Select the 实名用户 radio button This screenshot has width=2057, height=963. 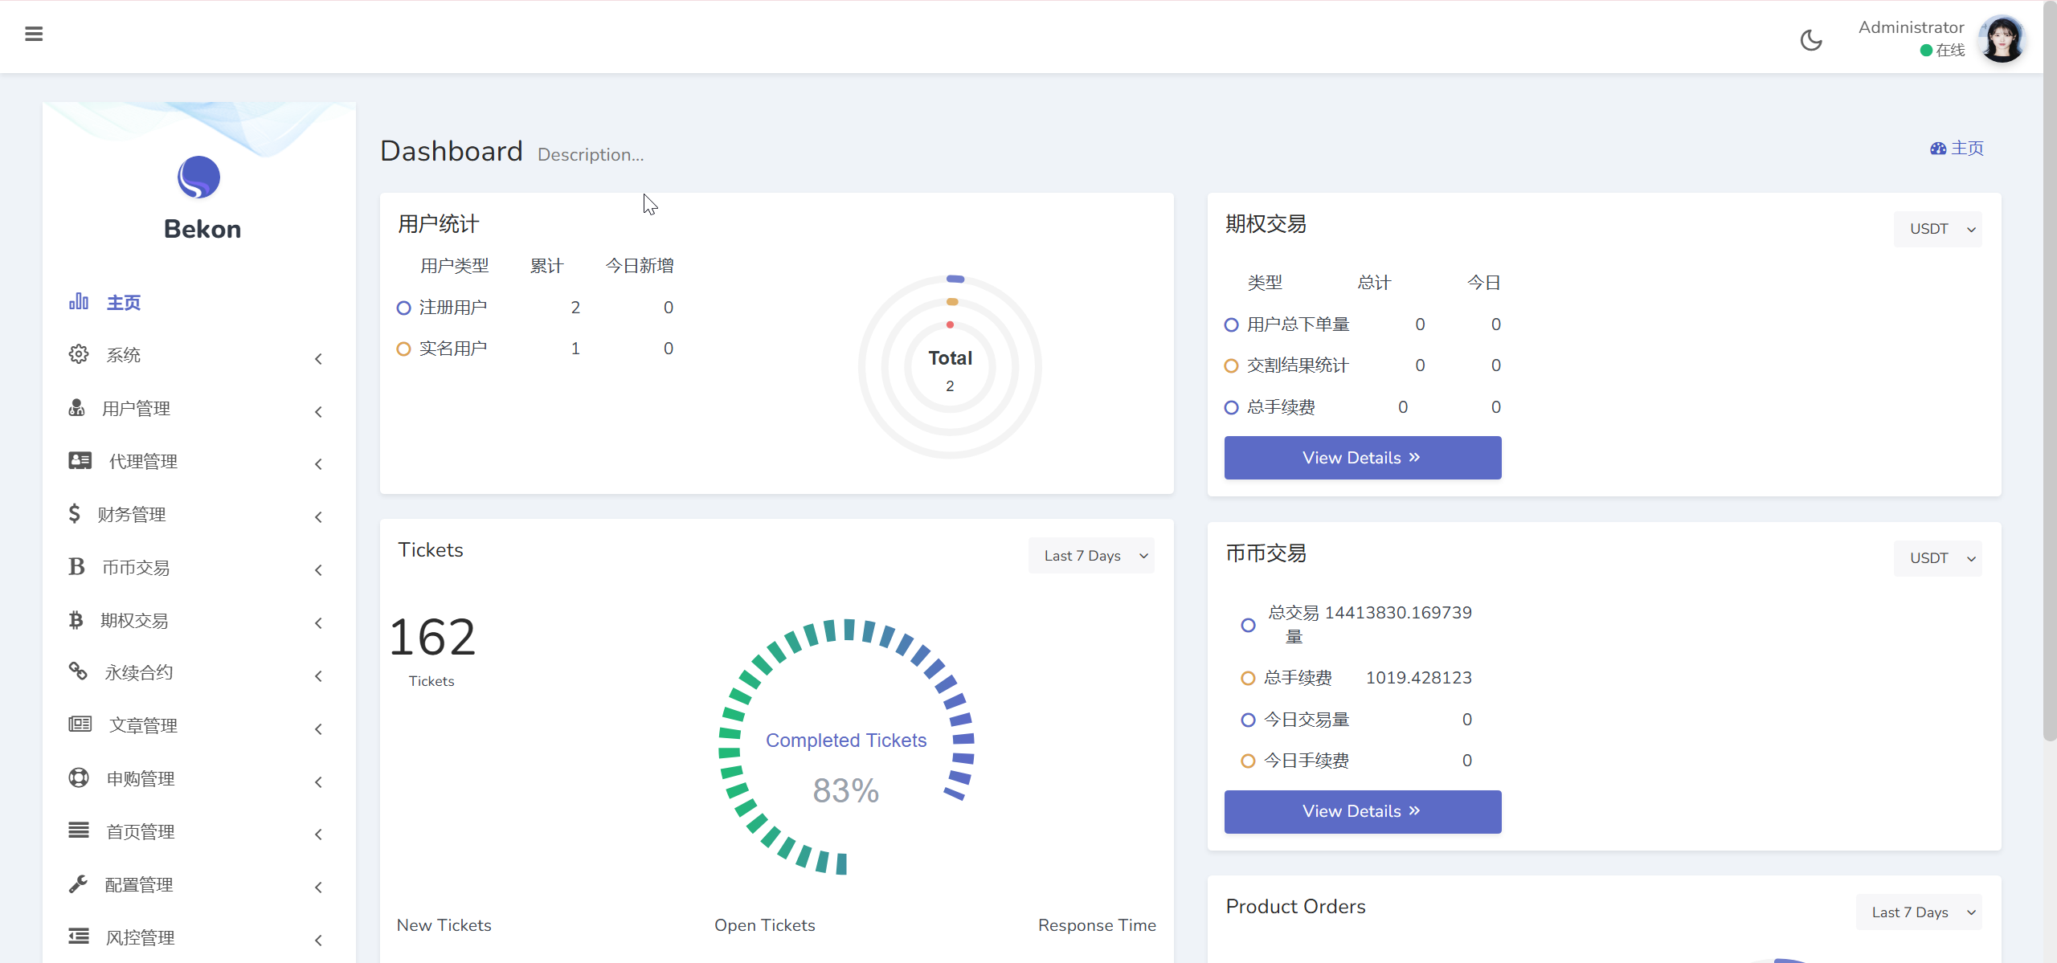click(403, 349)
